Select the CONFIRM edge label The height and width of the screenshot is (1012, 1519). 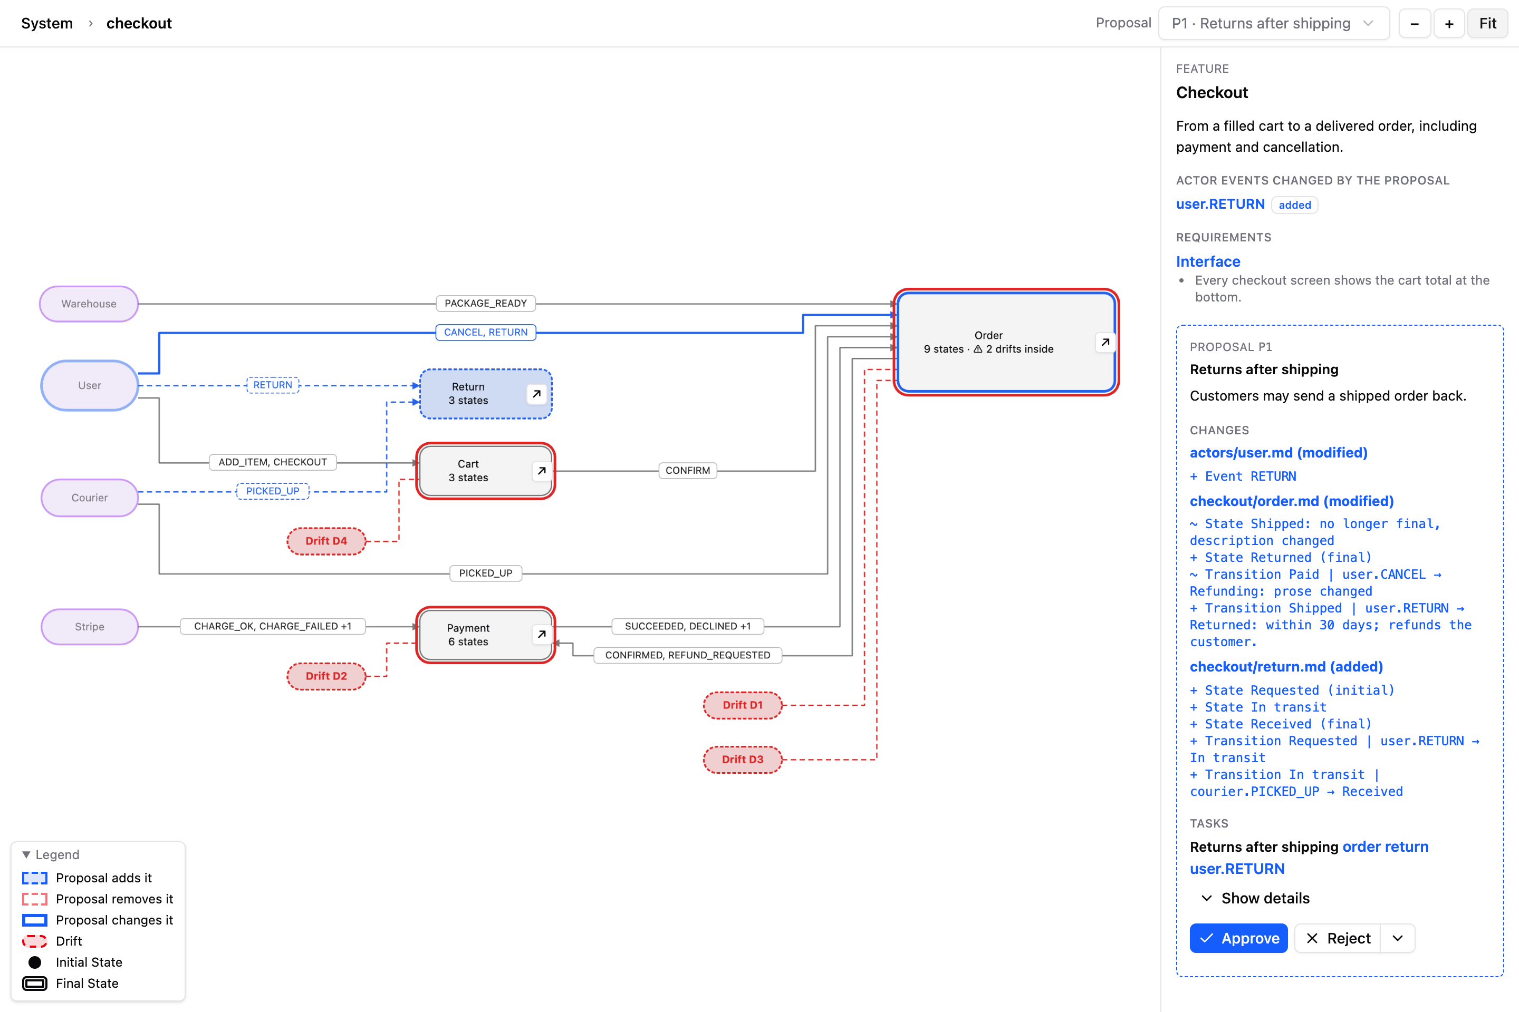688,471
